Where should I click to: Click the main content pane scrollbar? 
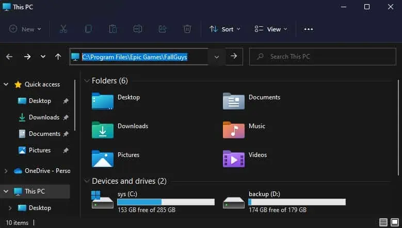(x=398, y=128)
